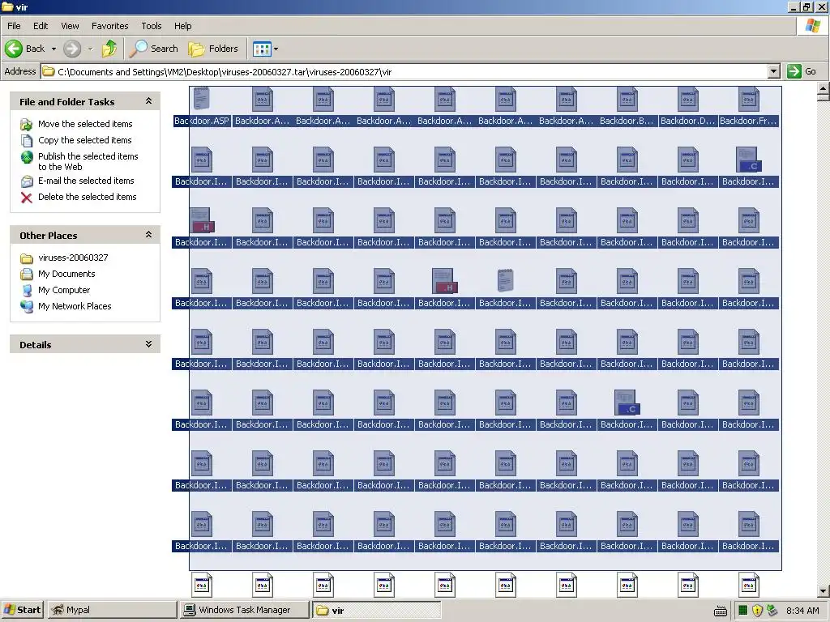
Task: Open the Forward history dropdown arrow
Action: pos(90,49)
